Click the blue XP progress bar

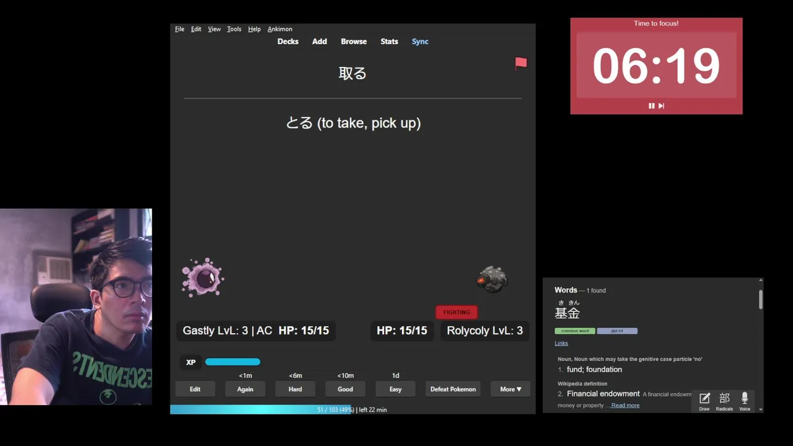pyautogui.click(x=232, y=362)
